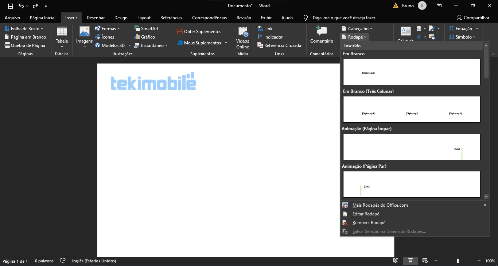Collapse the ribbon with the arrow
The image size is (498, 266).
[x=493, y=54]
